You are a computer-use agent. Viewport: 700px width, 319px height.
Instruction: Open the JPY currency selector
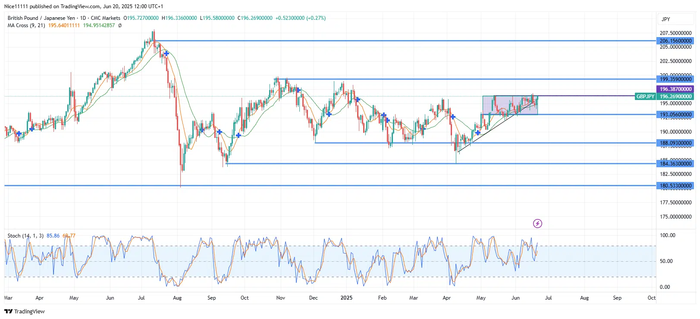point(666,19)
